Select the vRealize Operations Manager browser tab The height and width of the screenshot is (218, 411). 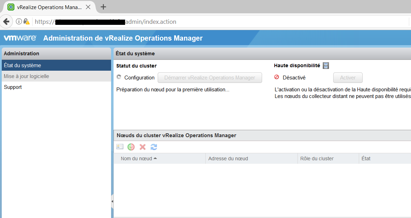pos(49,7)
